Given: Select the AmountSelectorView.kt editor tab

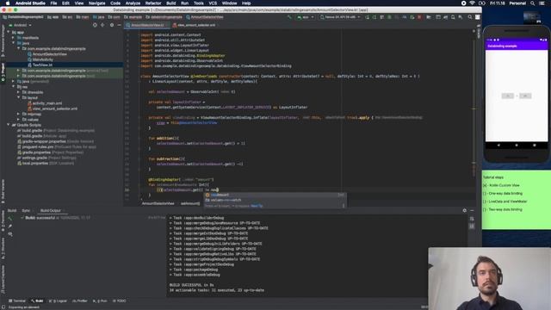Looking at the screenshot, I should point(146,25).
